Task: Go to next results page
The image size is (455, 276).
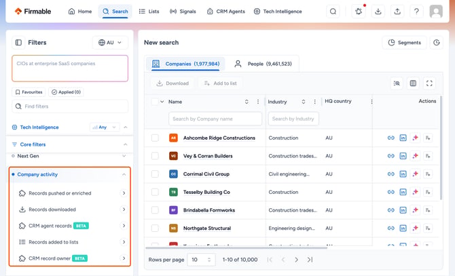Action: [296, 260]
